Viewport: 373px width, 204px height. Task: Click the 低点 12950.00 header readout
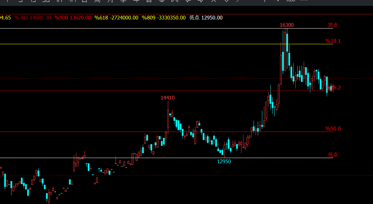coord(206,18)
